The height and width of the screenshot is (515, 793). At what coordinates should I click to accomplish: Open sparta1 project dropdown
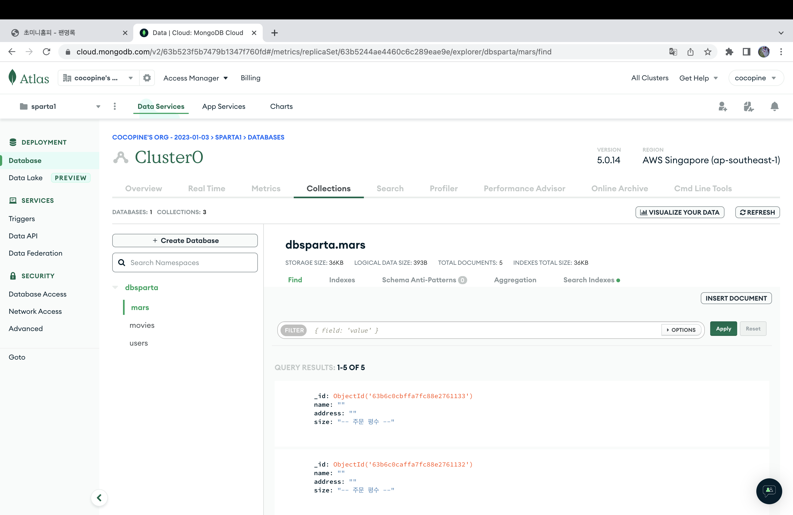click(x=60, y=106)
